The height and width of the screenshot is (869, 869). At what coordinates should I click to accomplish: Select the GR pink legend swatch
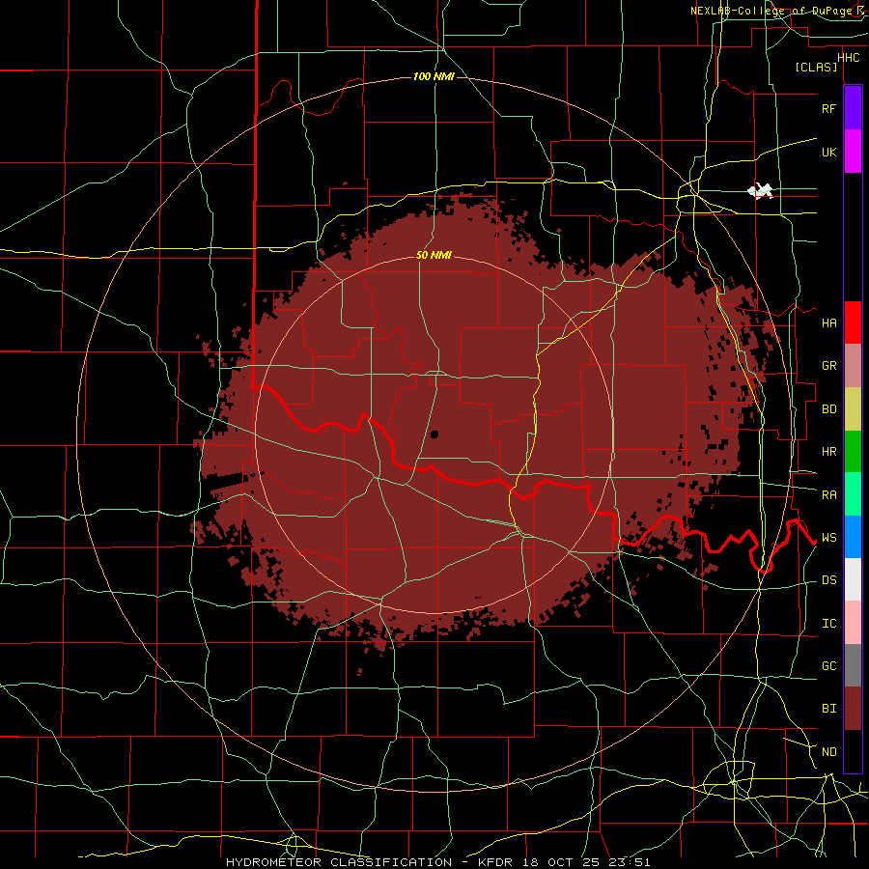[x=853, y=366]
